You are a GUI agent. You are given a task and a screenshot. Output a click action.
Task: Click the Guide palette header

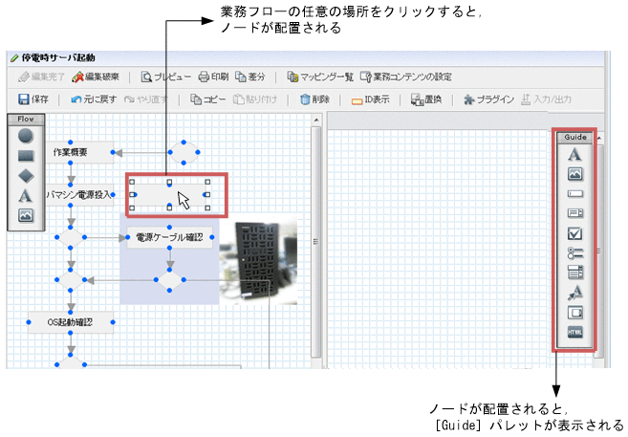[x=575, y=137]
